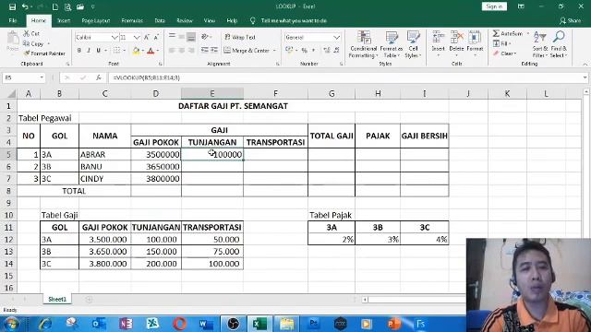
Task: Click the Select All corner triangle
Action: (11, 94)
